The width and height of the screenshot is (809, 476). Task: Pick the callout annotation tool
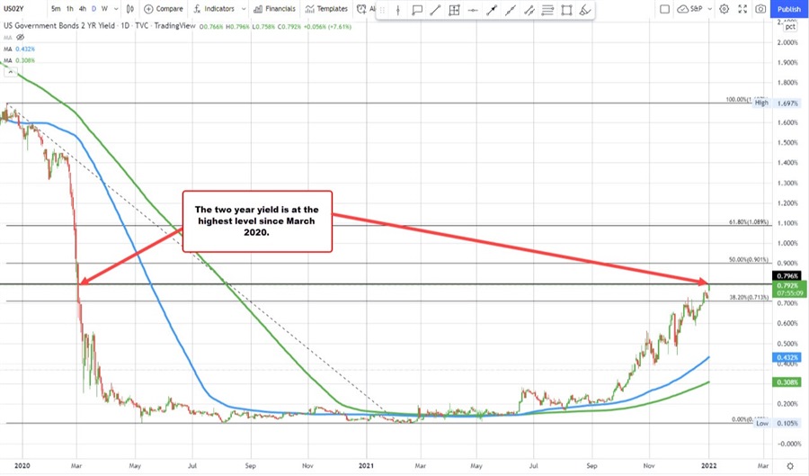pyautogui.click(x=417, y=10)
